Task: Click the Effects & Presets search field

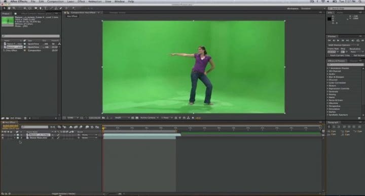Action: click(345, 65)
